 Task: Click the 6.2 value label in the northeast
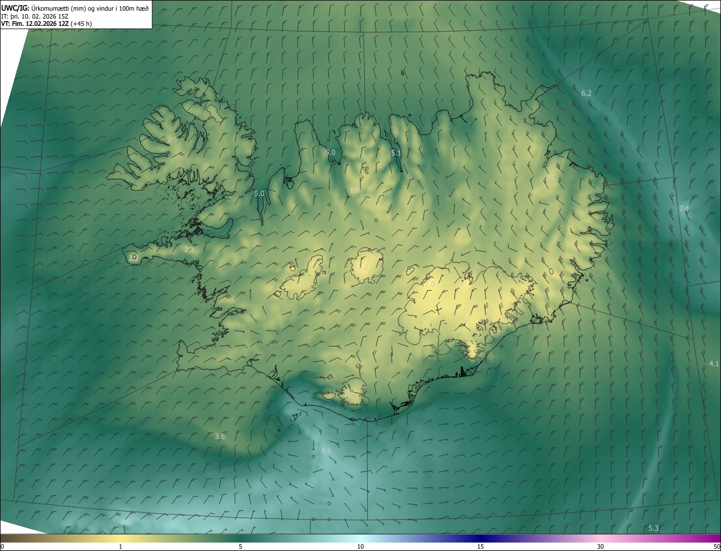586,93
